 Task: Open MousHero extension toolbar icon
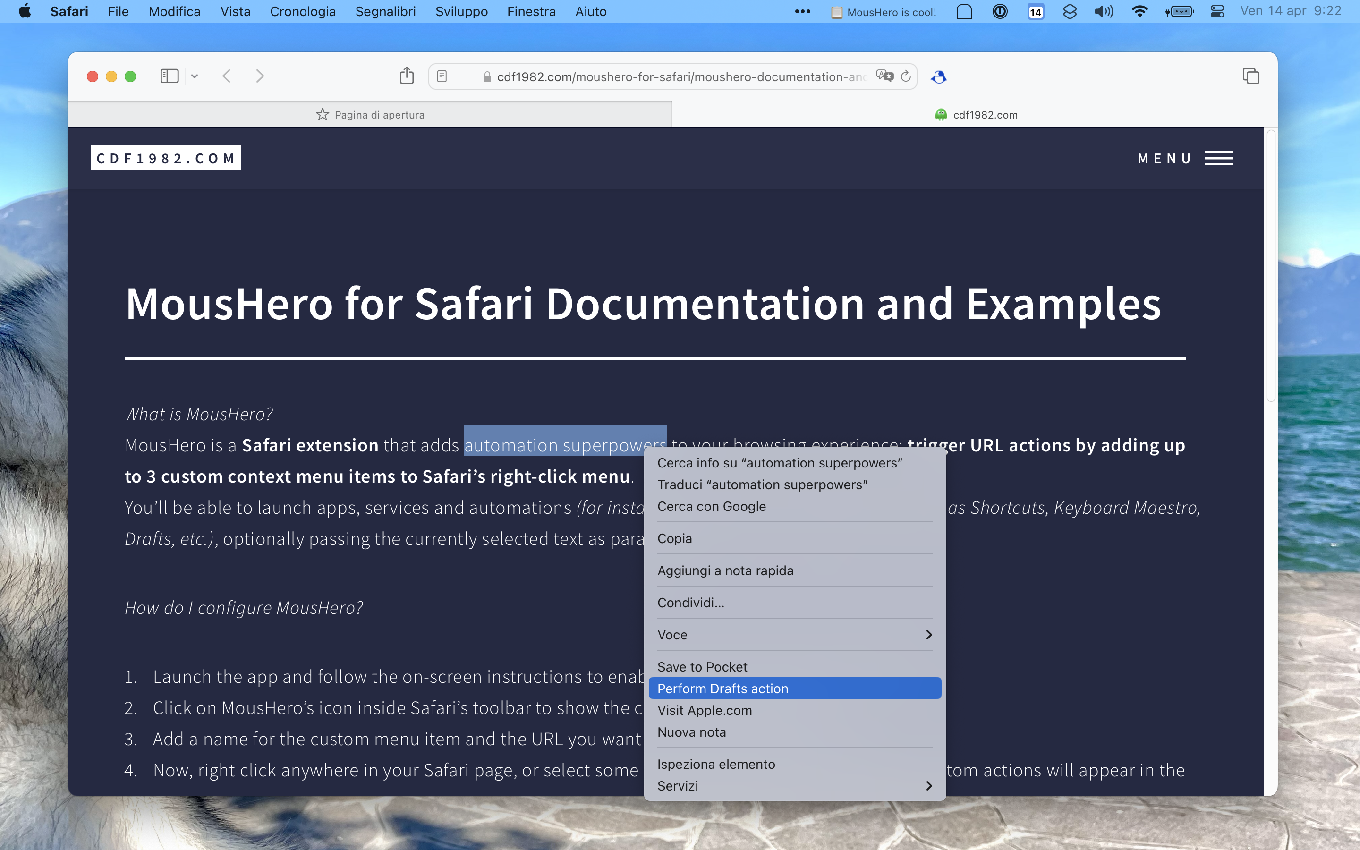[938, 76]
